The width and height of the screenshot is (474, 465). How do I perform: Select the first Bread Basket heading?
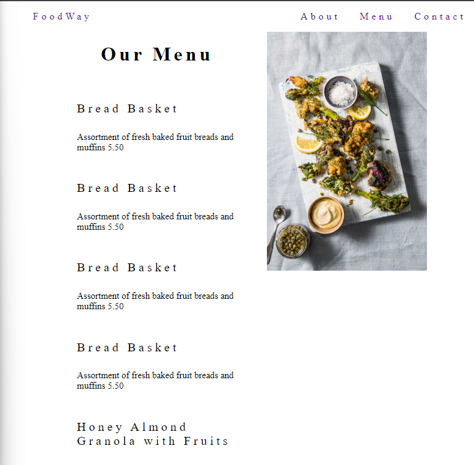point(127,109)
